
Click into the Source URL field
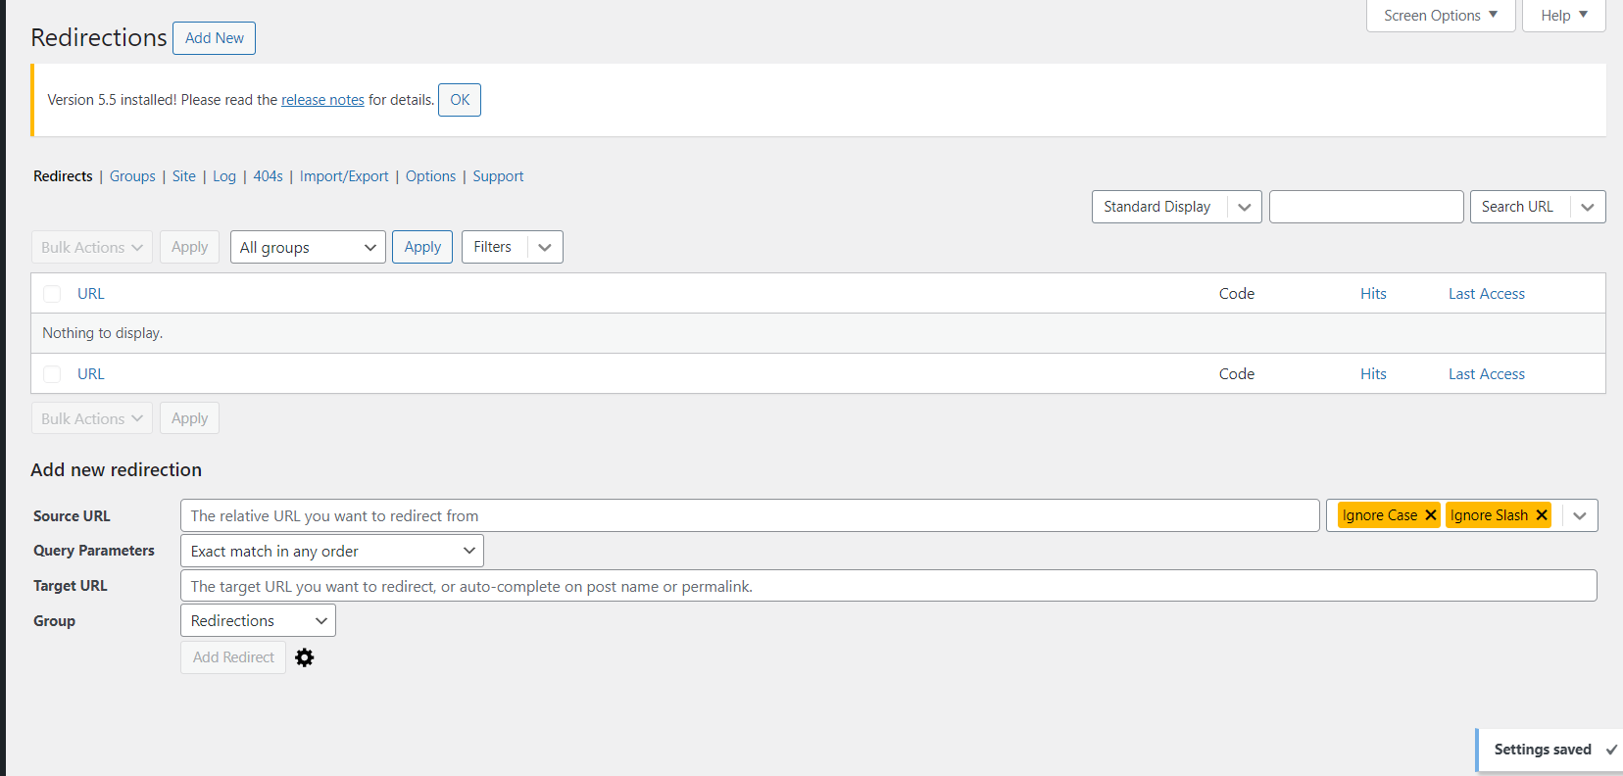[x=749, y=515]
